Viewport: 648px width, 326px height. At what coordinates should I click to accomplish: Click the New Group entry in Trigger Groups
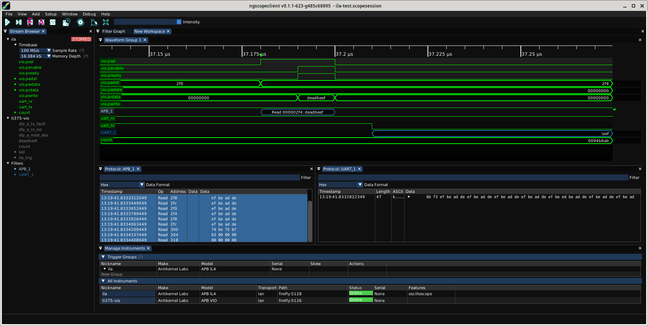(112, 274)
